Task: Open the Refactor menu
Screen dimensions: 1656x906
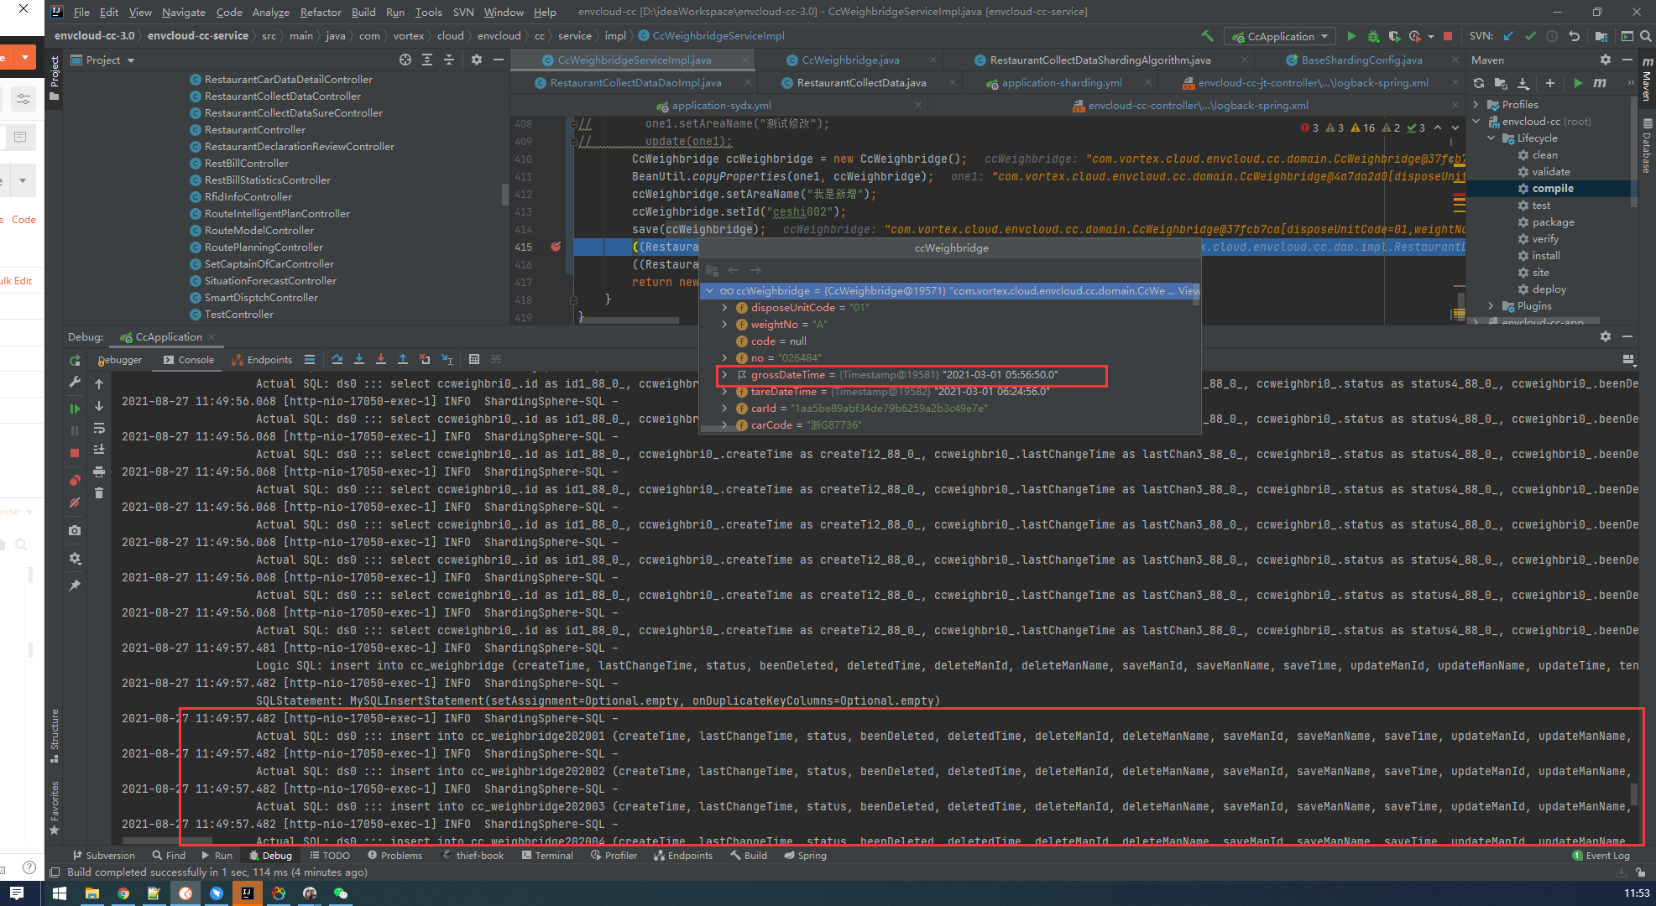Action: (321, 12)
